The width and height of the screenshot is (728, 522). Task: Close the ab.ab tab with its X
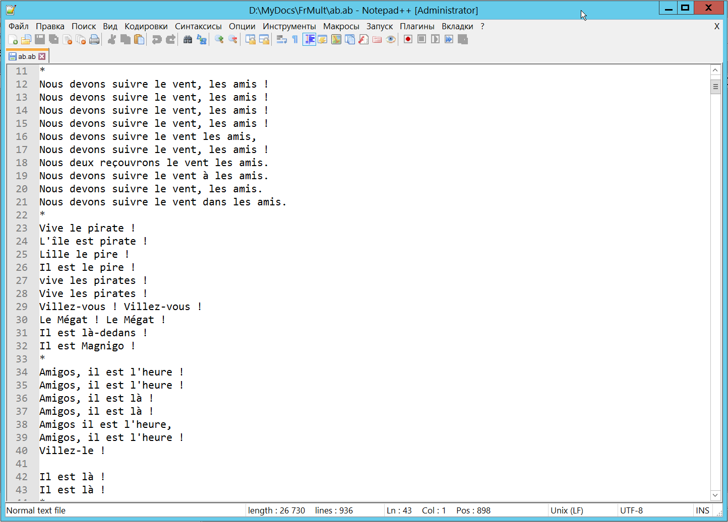coord(42,56)
